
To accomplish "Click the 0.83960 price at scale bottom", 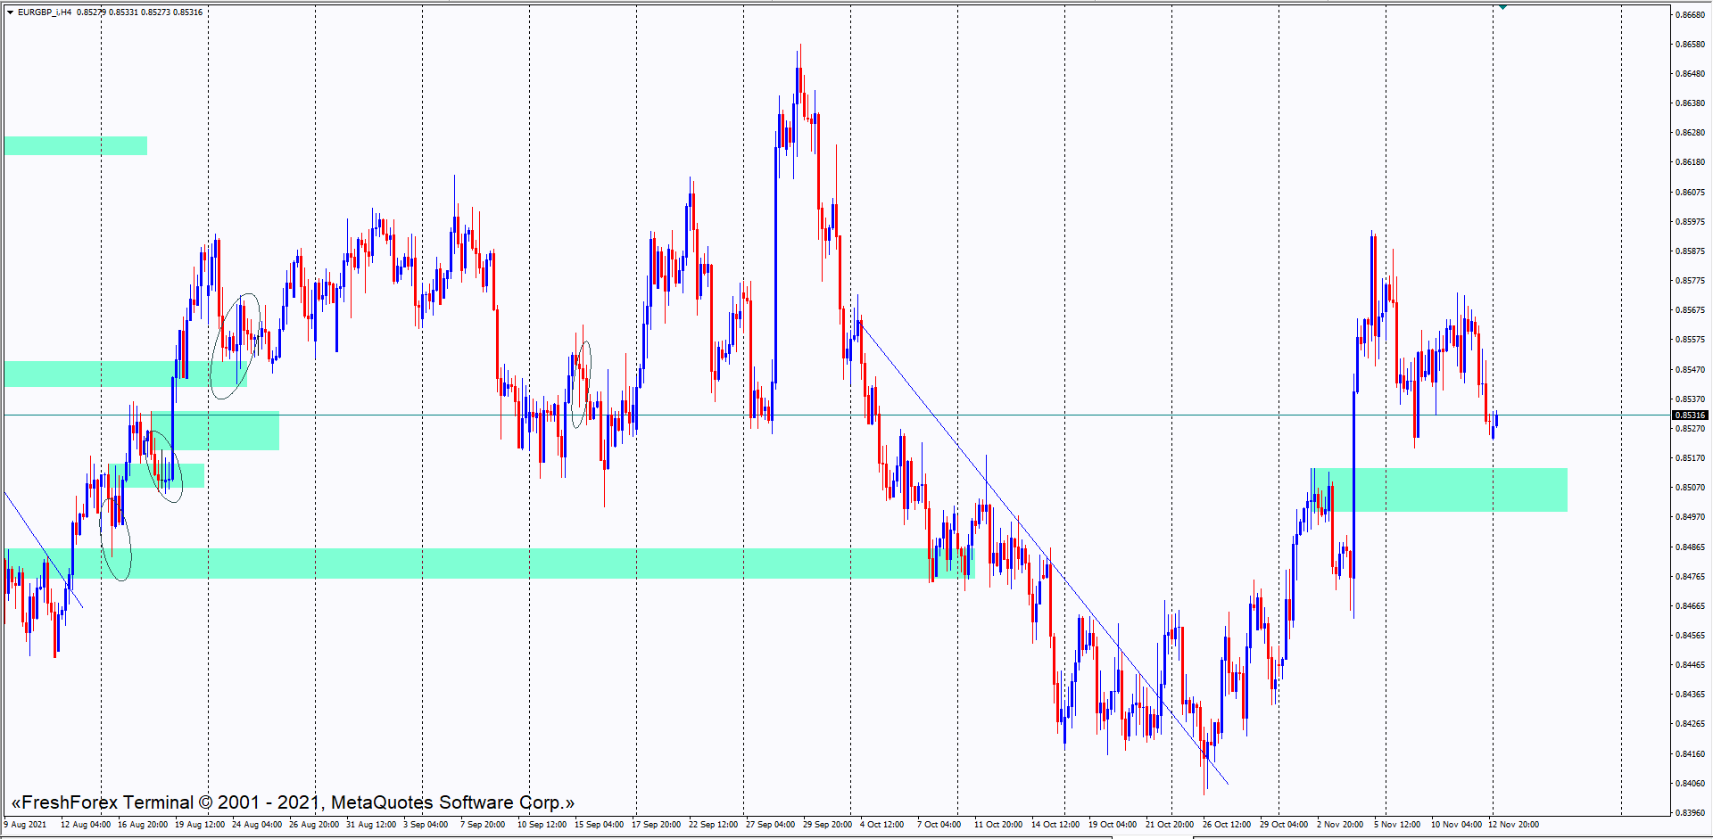I will pyautogui.click(x=1689, y=812).
